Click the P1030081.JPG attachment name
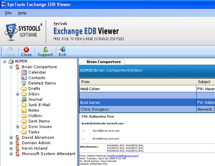 pos(116,146)
